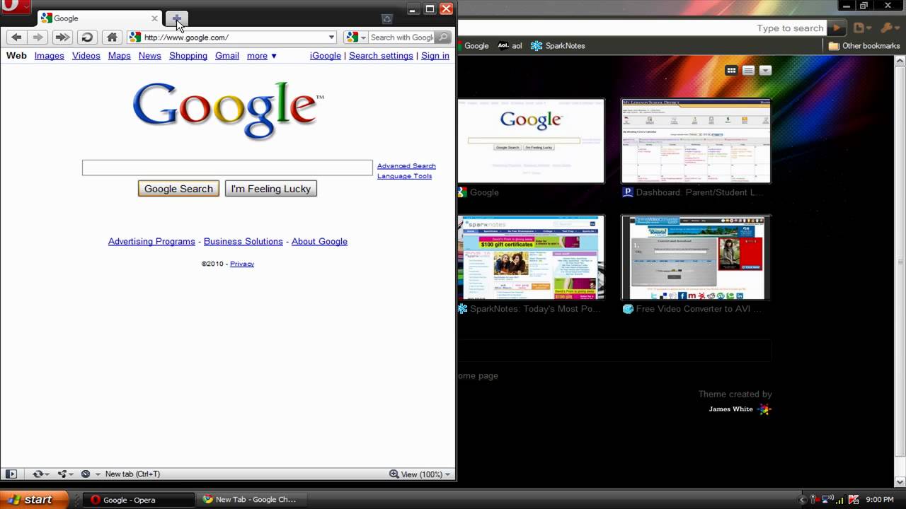Open Opera Unite status icon
The height and width of the screenshot is (509, 906).
pos(66,474)
